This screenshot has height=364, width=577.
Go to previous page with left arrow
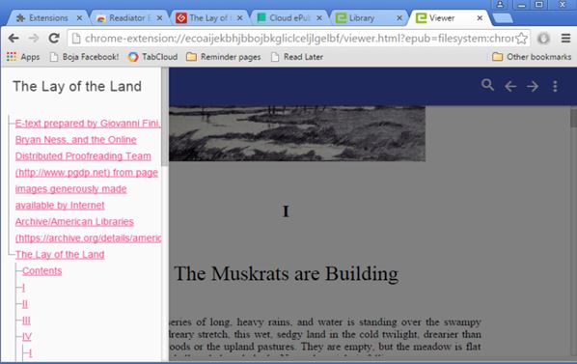tap(510, 87)
